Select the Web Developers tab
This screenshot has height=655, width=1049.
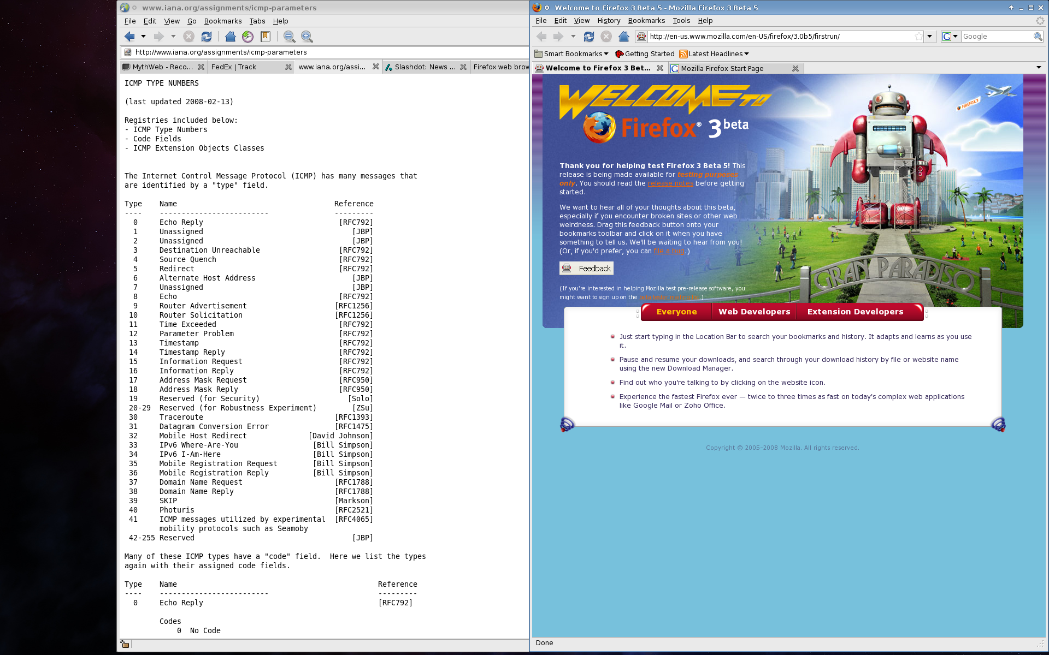pos(754,312)
